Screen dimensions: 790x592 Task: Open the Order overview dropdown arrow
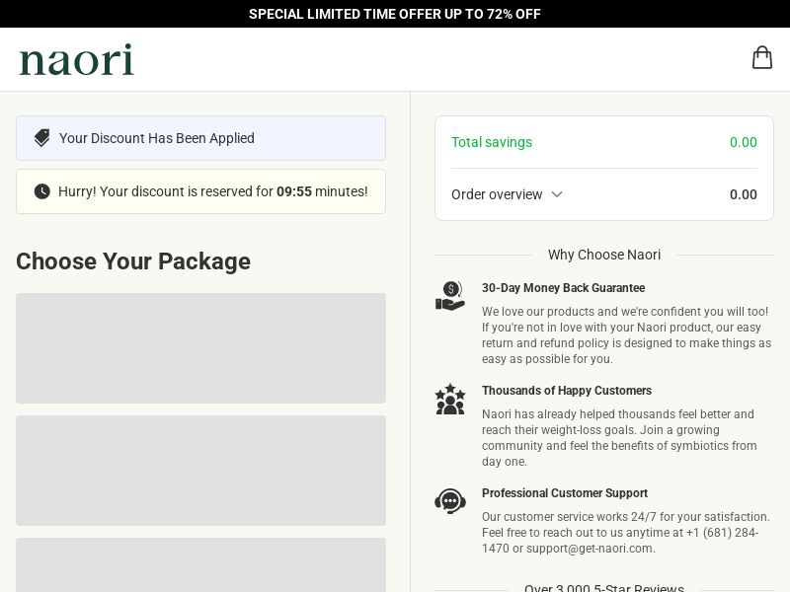556,194
